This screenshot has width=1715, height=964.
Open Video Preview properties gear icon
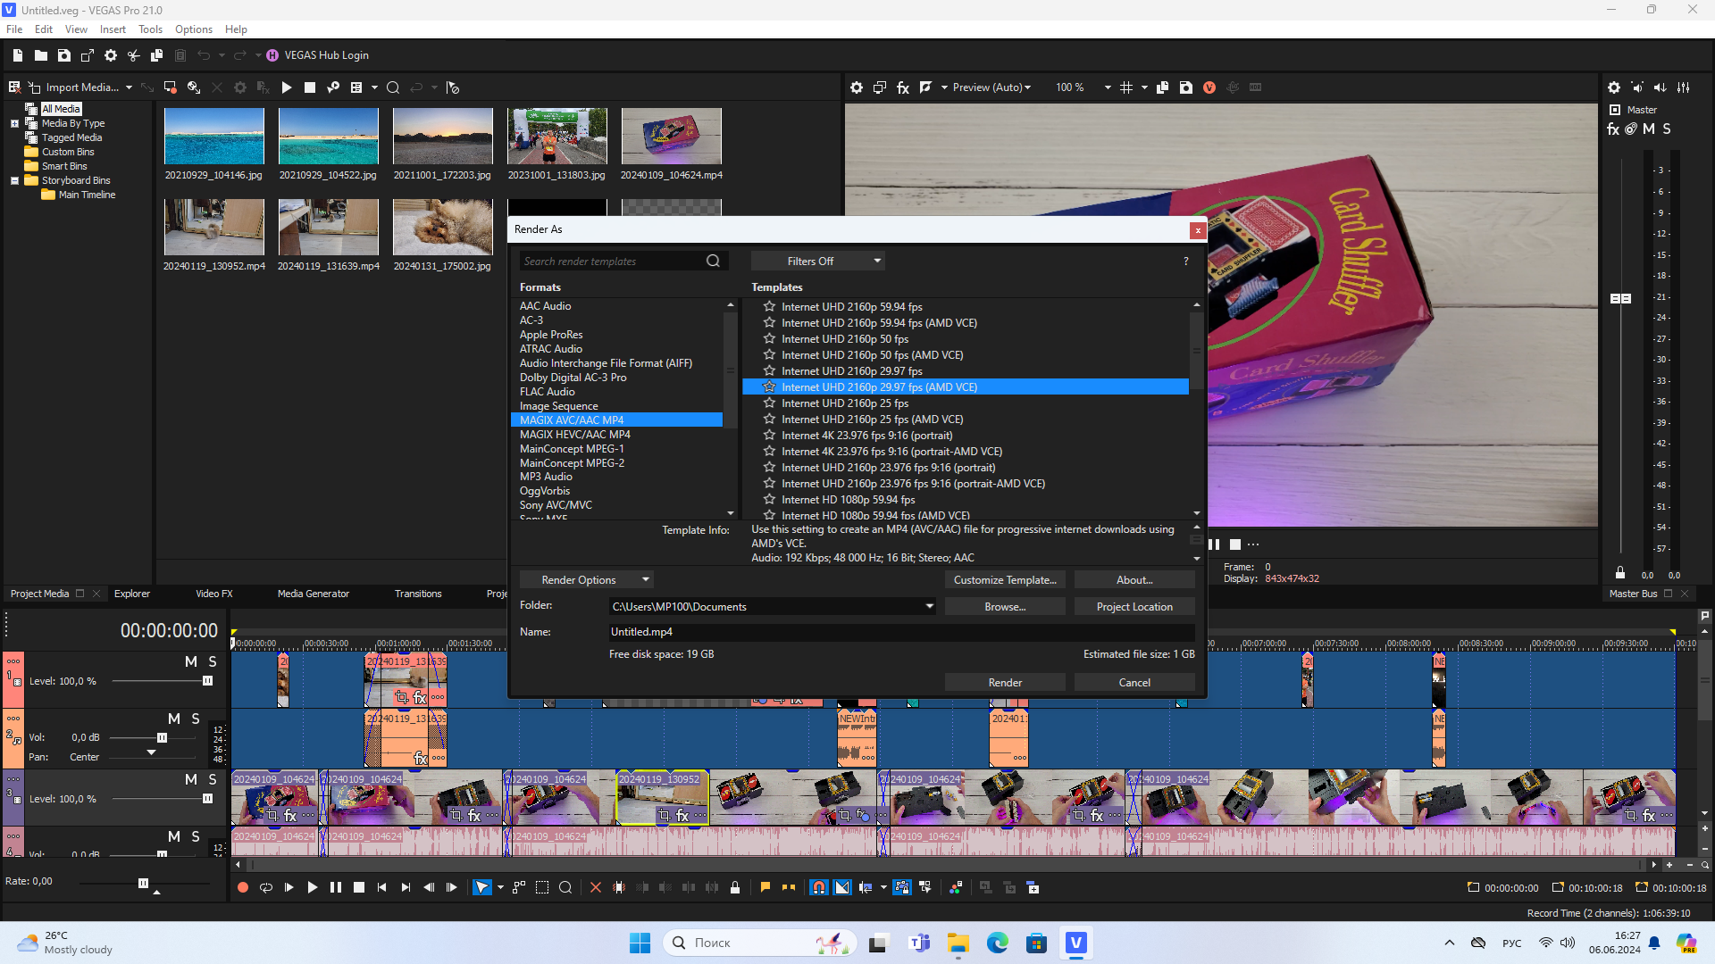(857, 87)
